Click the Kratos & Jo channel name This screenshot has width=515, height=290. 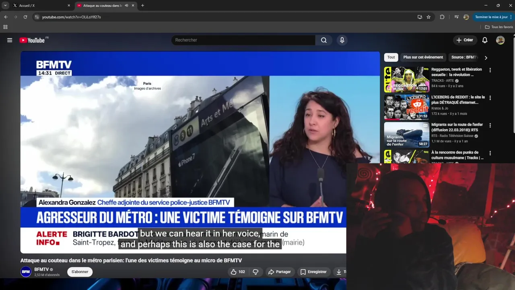pyautogui.click(x=439, y=108)
